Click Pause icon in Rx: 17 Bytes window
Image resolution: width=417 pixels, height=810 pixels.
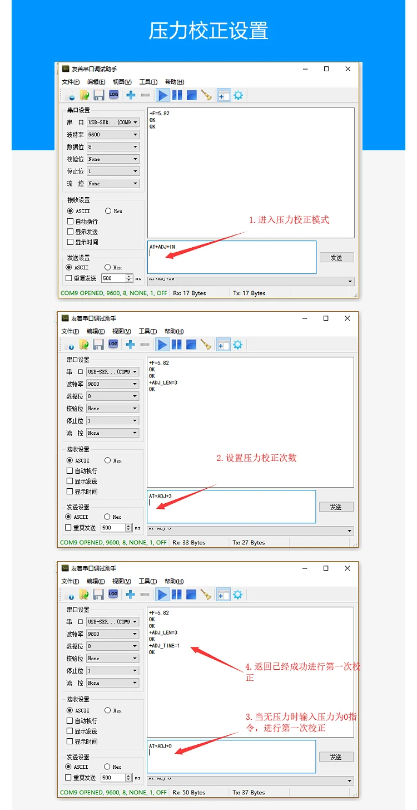click(177, 95)
